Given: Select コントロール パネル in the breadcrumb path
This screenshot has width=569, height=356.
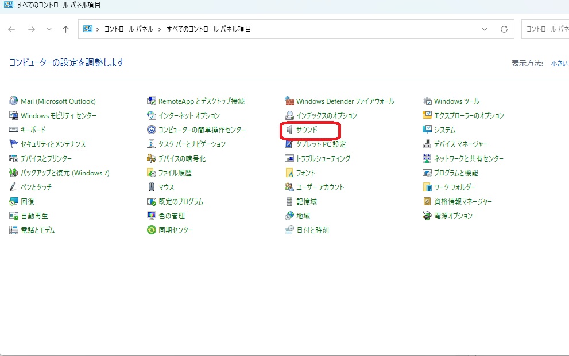Looking at the screenshot, I should 128,29.
